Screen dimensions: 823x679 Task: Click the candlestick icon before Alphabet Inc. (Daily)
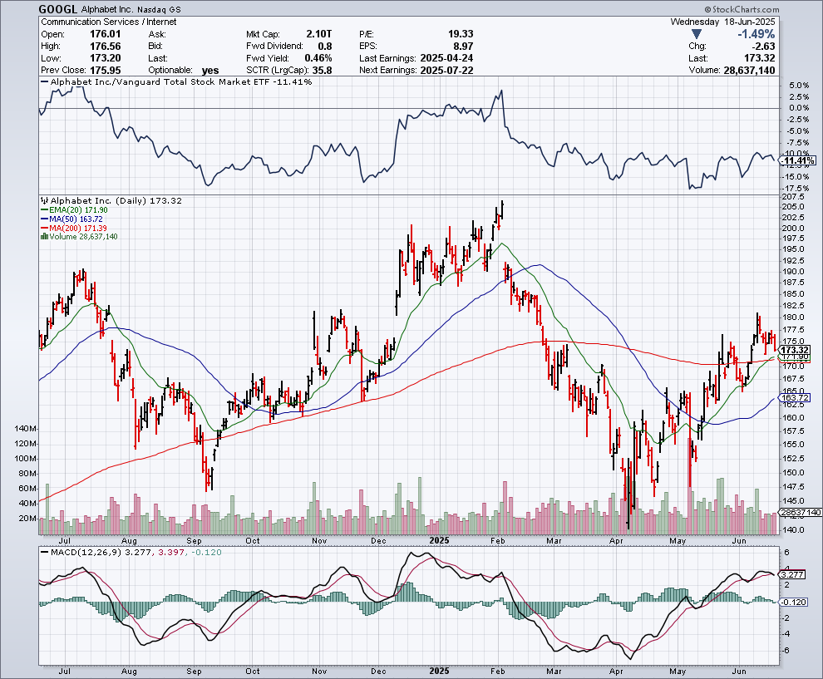coord(45,200)
